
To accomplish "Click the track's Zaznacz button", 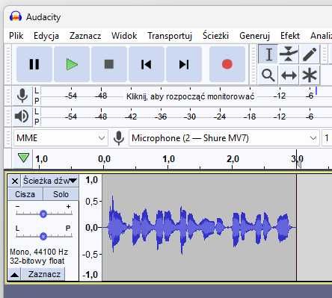I will coord(44,274).
